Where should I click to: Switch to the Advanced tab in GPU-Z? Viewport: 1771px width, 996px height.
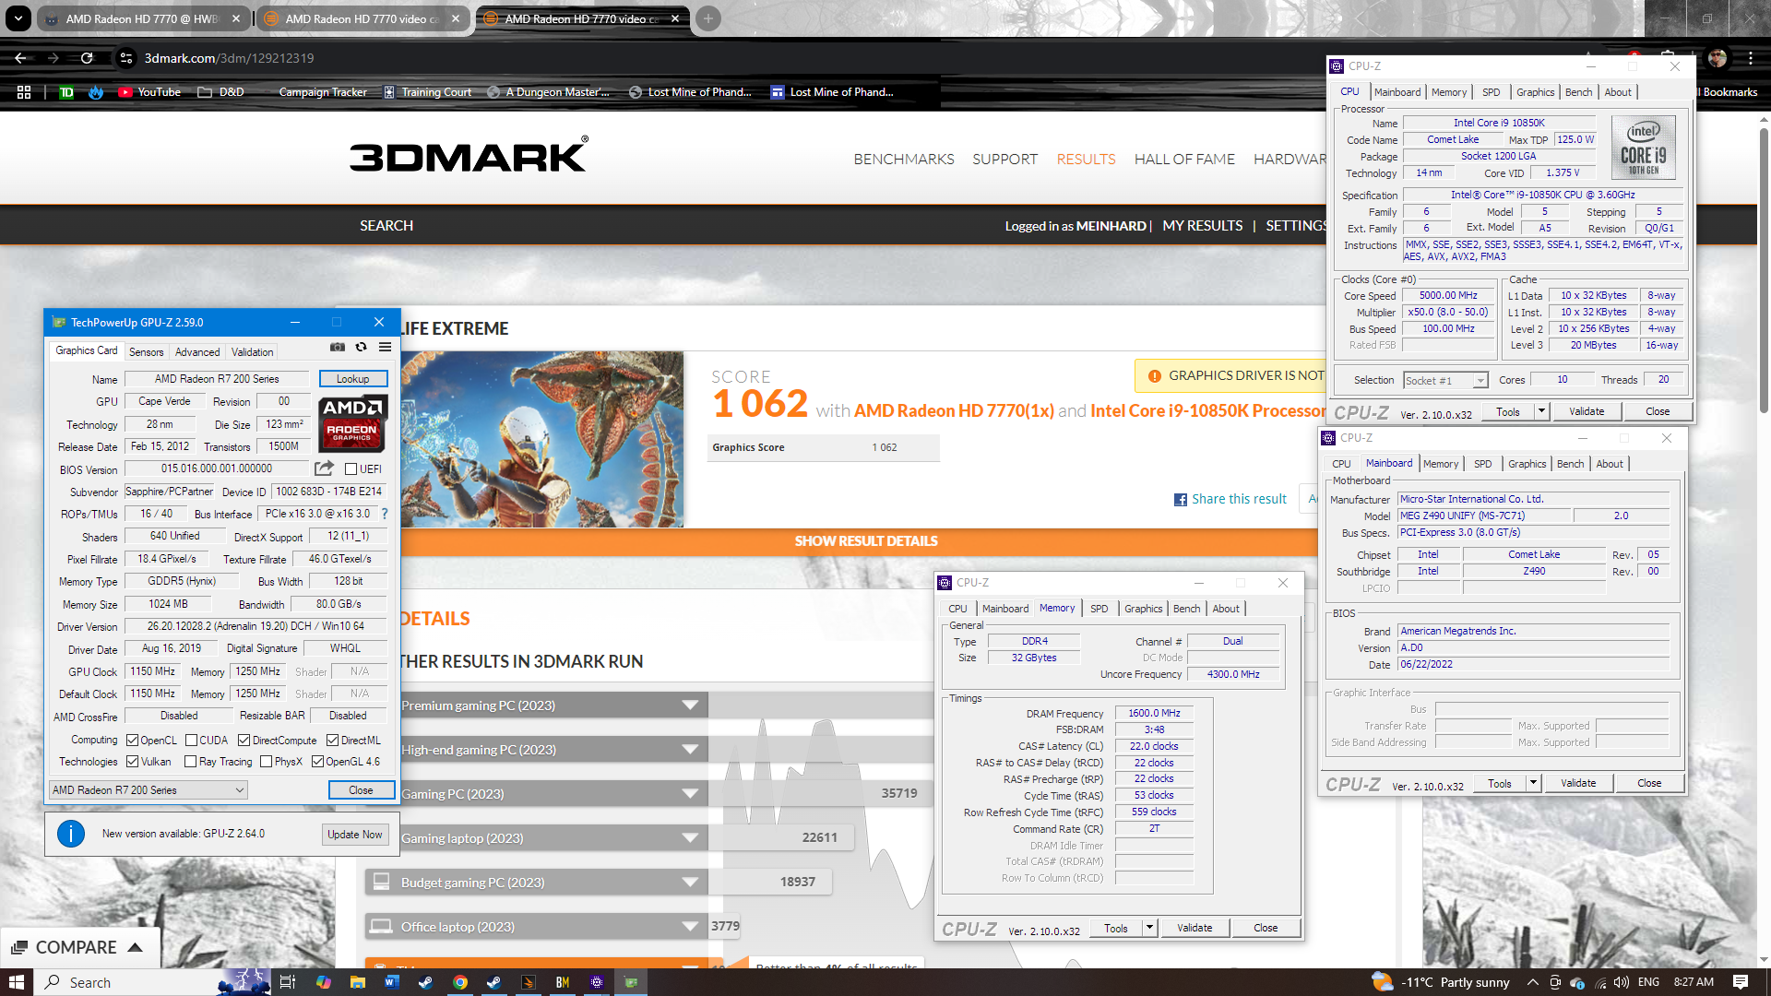[x=197, y=352]
